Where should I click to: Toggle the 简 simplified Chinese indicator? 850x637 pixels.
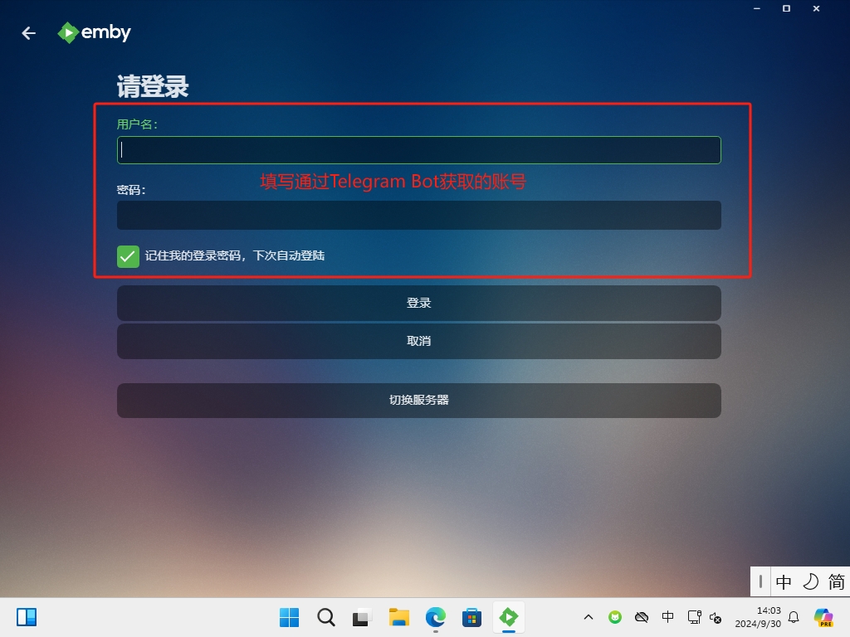(x=838, y=581)
